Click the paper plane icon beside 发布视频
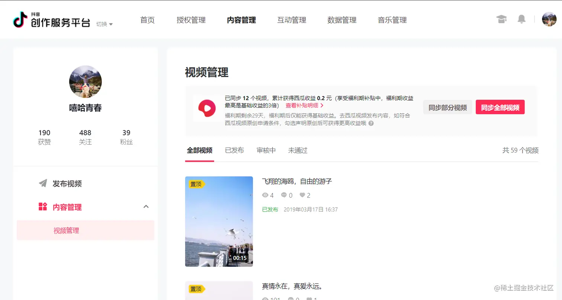562x300 pixels. pyautogui.click(x=43, y=183)
